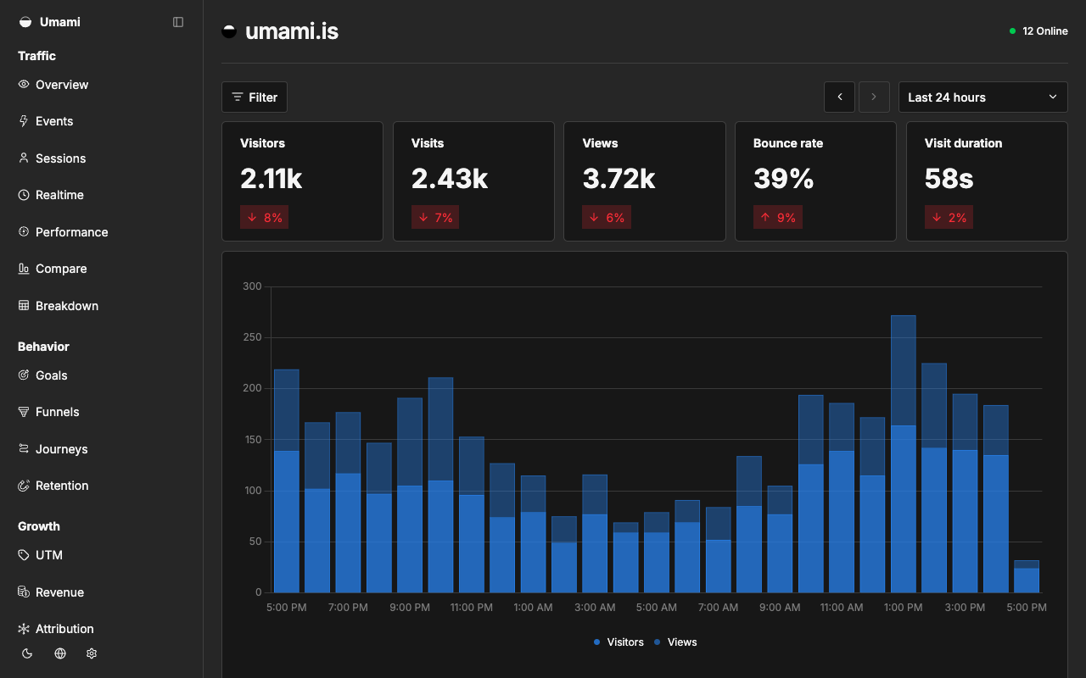Click the Events lightning bolt icon
The height and width of the screenshot is (678, 1086).
click(x=24, y=121)
